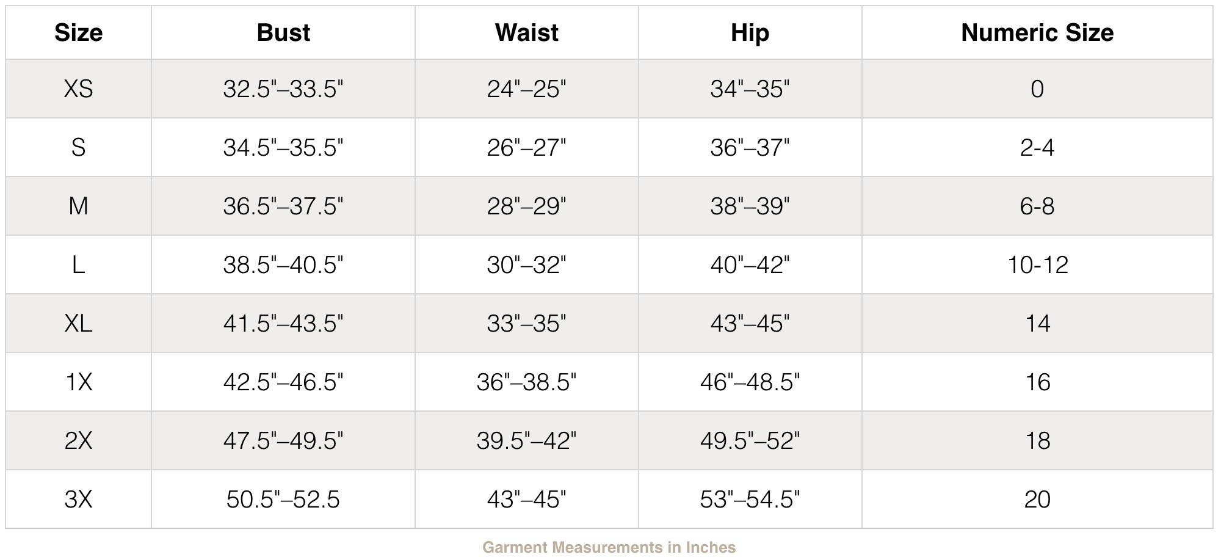1221x557 pixels.
Task: Select bust measurement 36.5"–37.5"
Action: click(283, 206)
